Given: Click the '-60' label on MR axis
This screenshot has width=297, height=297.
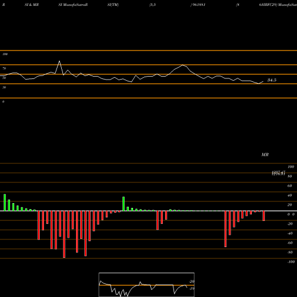Looking at the screenshot, I should click(290, 243).
